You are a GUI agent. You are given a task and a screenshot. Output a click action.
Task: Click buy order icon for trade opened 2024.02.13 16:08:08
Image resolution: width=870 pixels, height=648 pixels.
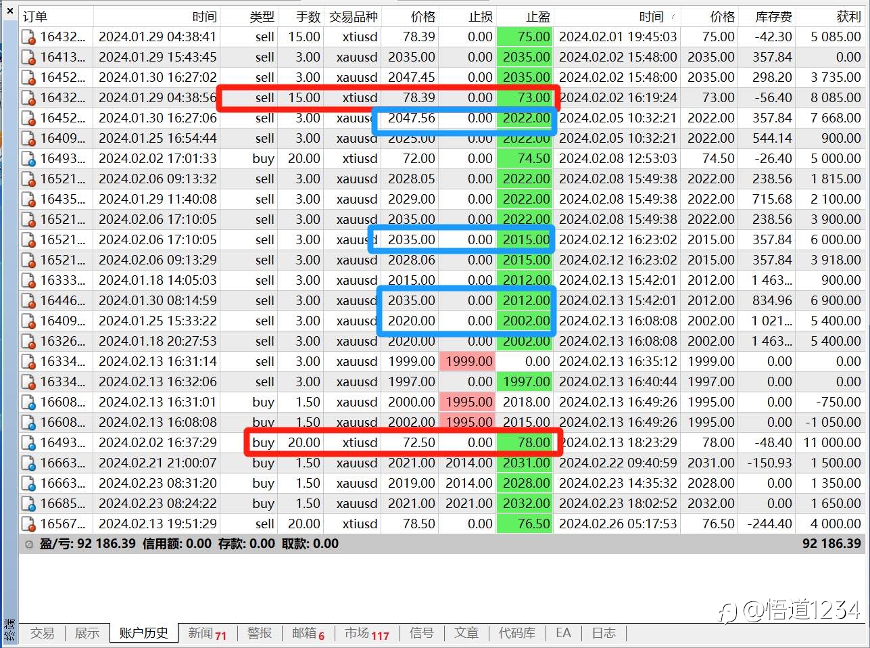28,423
